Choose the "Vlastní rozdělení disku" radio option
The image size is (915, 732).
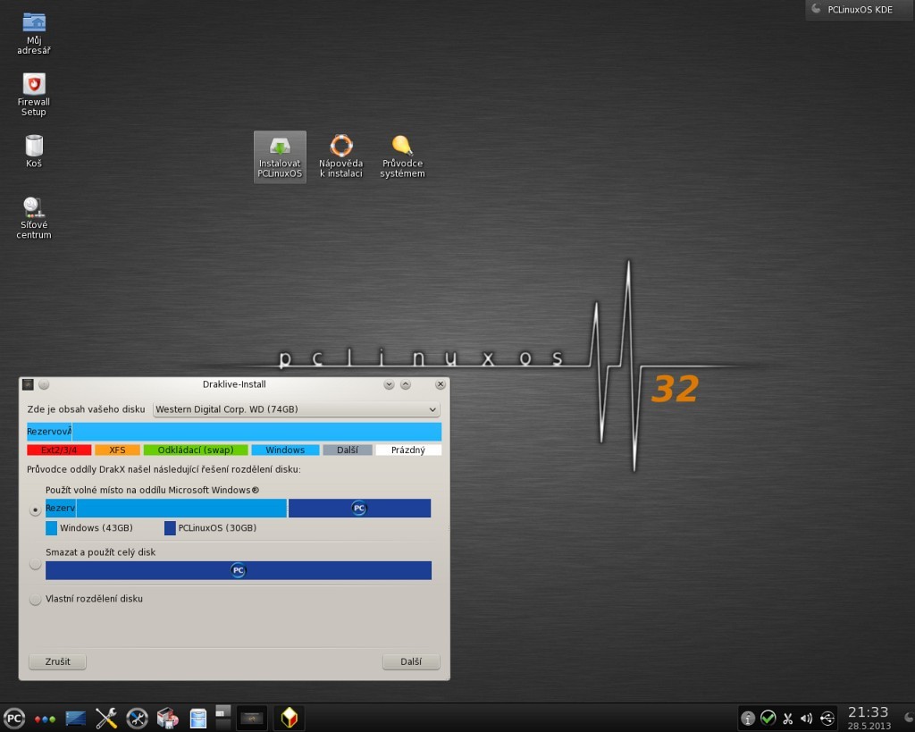point(35,600)
